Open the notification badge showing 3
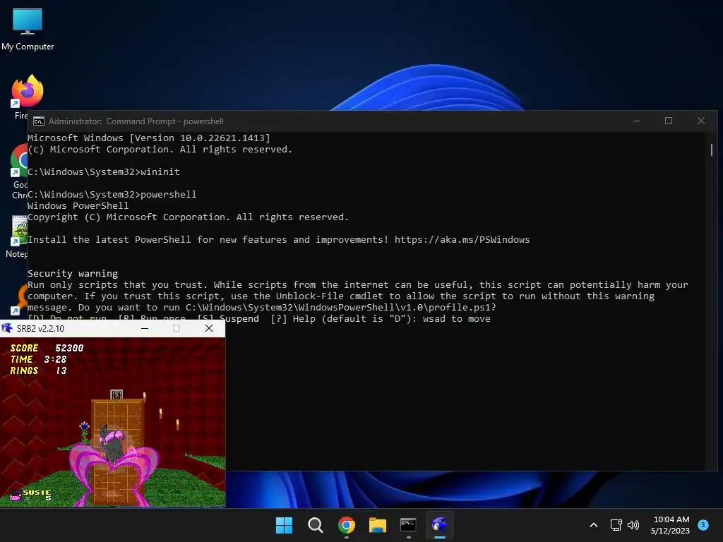The width and height of the screenshot is (723, 542). pos(703,525)
